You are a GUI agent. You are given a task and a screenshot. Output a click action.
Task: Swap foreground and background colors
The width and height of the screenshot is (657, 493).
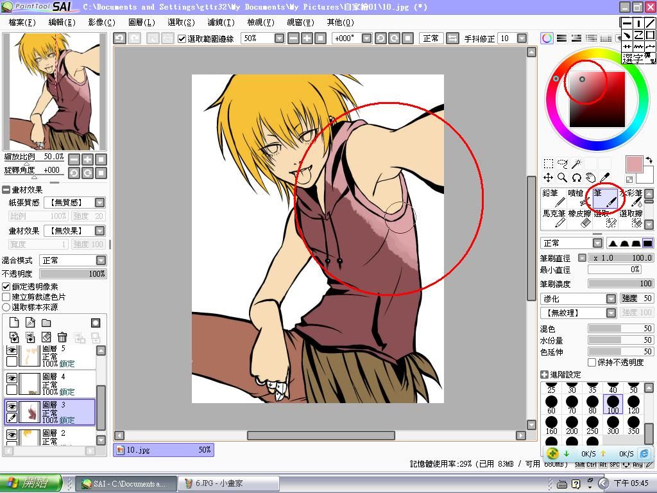click(649, 160)
